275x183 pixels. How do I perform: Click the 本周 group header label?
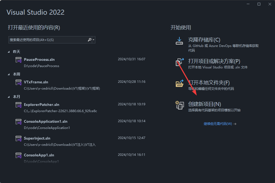coord(17,74)
